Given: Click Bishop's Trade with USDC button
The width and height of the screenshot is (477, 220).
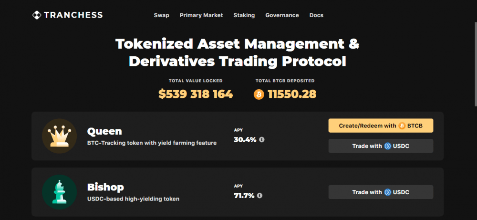Looking at the screenshot, I should pyautogui.click(x=381, y=192).
